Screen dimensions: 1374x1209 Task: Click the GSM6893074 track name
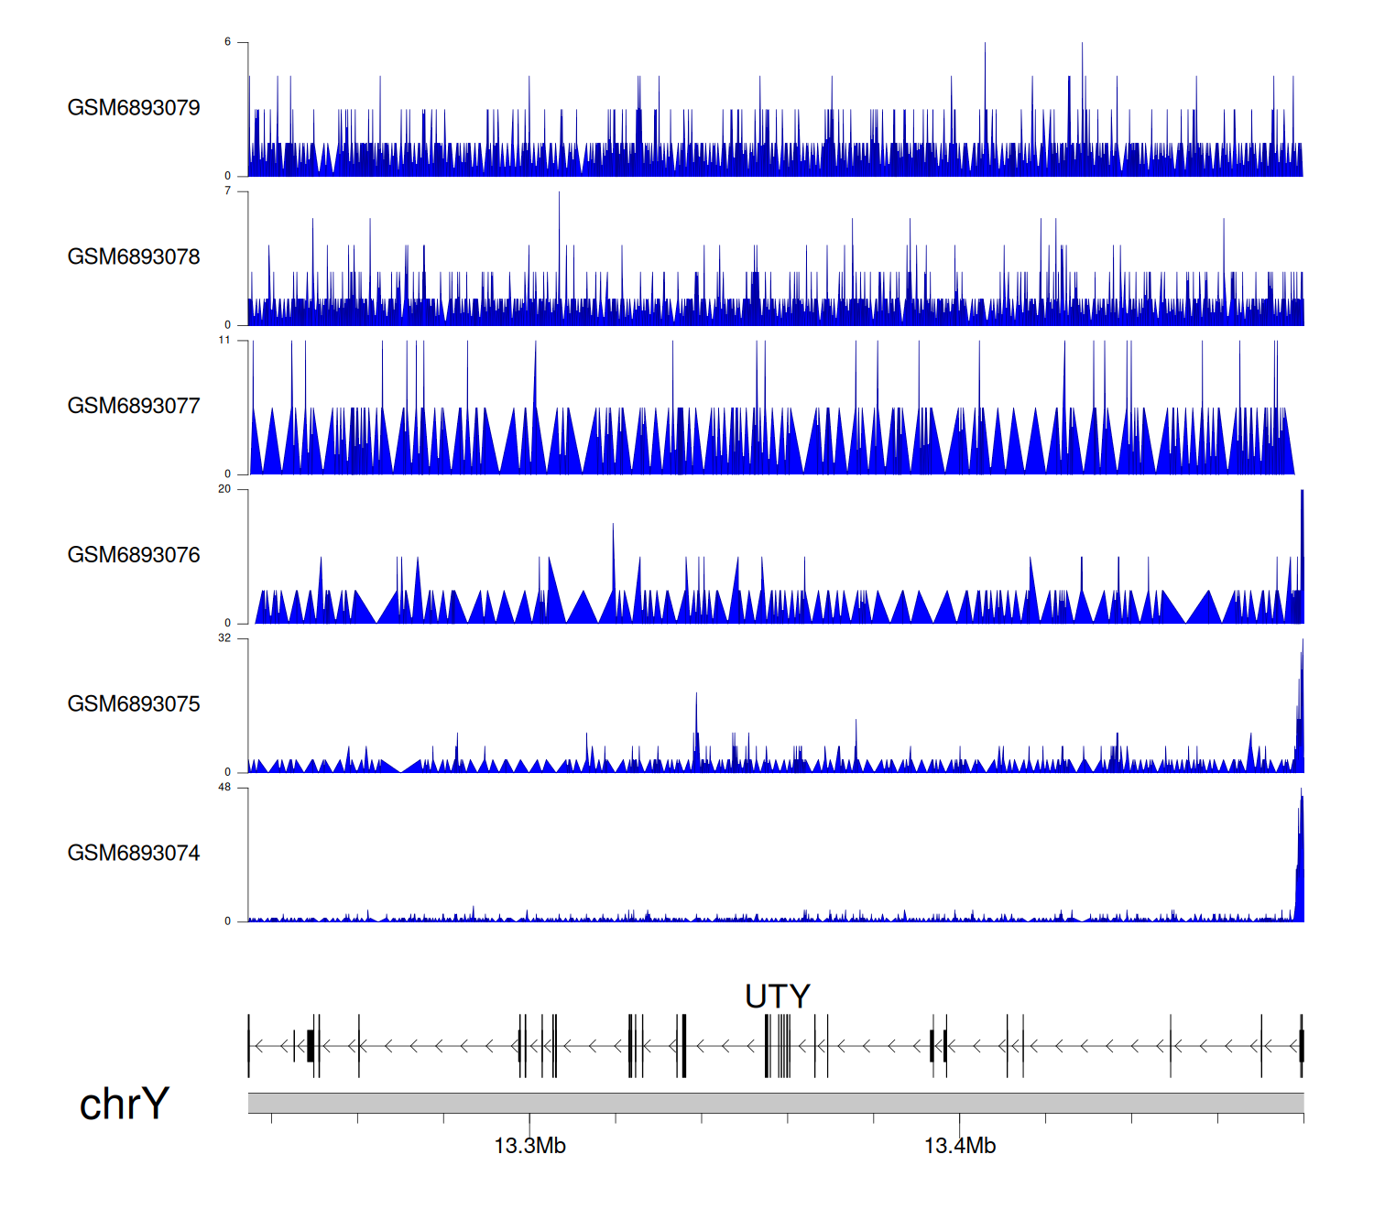coord(134,854)
